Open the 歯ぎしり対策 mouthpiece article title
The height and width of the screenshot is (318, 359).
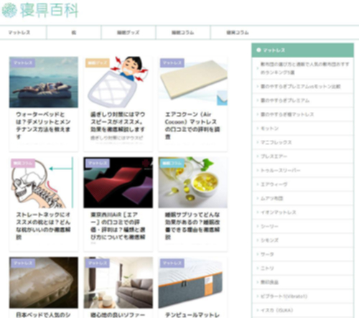[118, 122]
